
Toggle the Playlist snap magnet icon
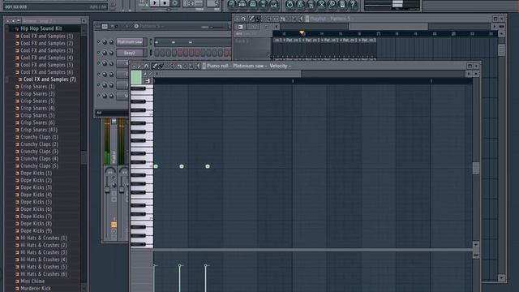[x=243, y=19]
